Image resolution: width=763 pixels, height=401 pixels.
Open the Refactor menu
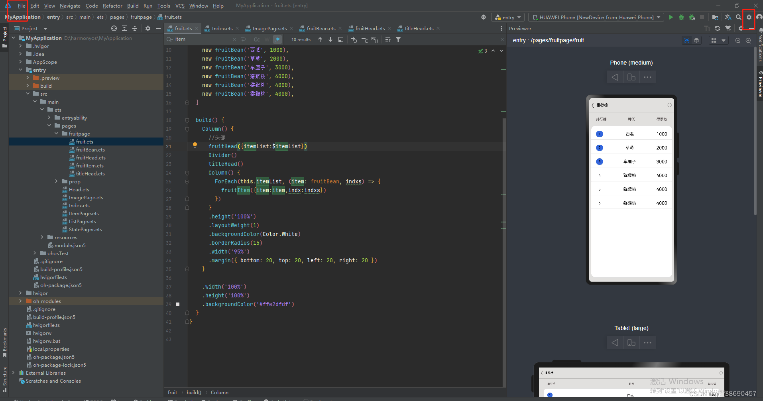pos(112,6)
